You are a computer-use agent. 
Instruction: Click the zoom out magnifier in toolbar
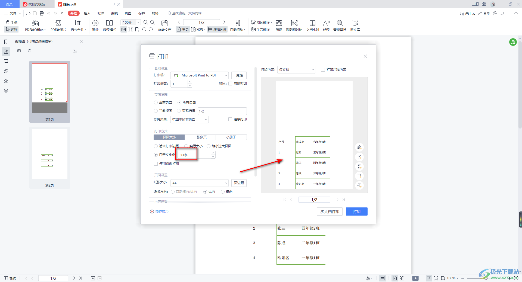pyautogui.click(x=146, y=22)
